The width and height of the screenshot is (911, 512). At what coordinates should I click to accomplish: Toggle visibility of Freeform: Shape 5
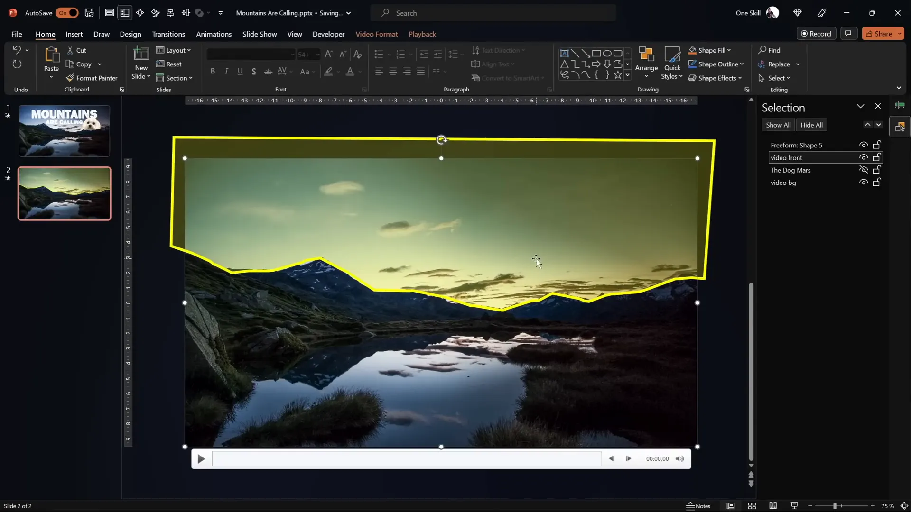(x=864, y=145)
